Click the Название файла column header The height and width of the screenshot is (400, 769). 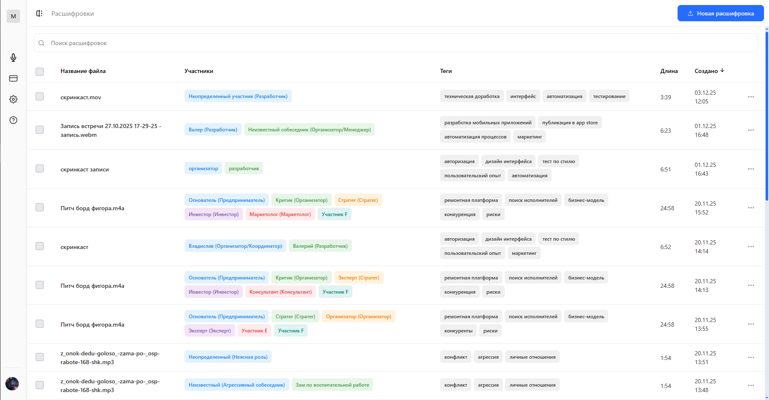coord(83,71)
